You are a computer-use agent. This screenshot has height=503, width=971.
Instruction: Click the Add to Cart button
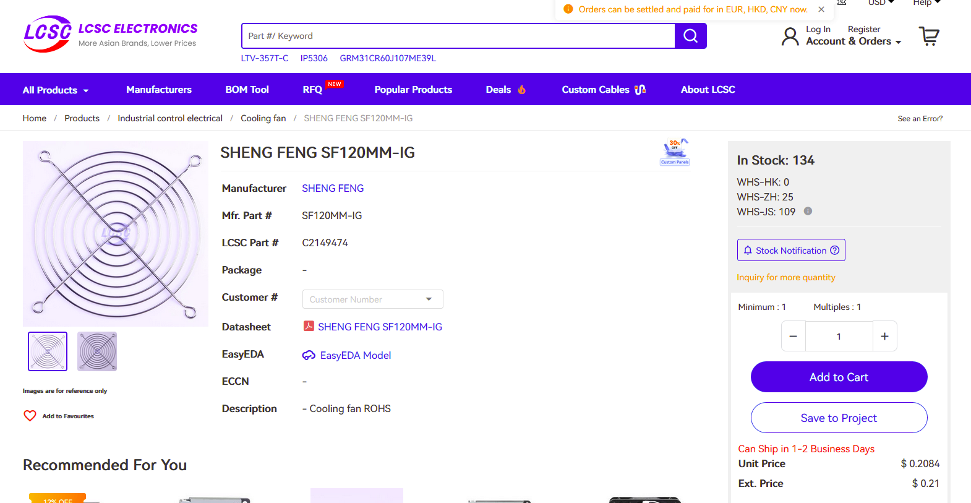pos(839,377)
